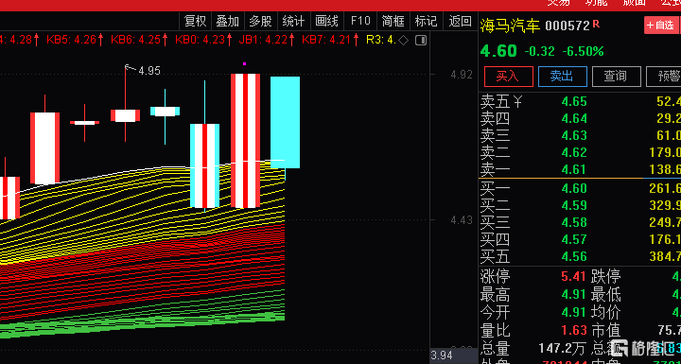Click the red 买入 buy button
The height and width of the screenshot is (364, 681).
tap(509, 77)
